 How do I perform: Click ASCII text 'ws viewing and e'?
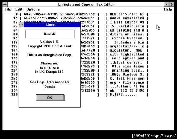(127, 30)
